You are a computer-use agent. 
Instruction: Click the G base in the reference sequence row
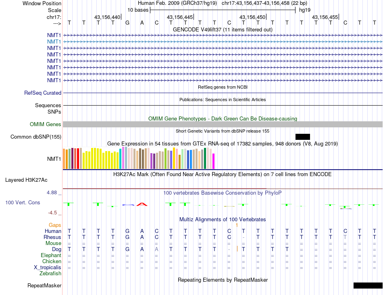pos(127,23)
